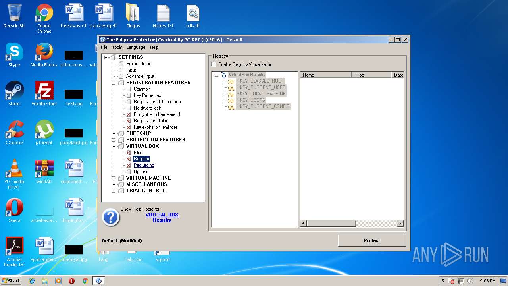The height and width of the screenshot is (286, 508).
Task: Select Encrypt with hardware id item
Action: click(157, 114)
